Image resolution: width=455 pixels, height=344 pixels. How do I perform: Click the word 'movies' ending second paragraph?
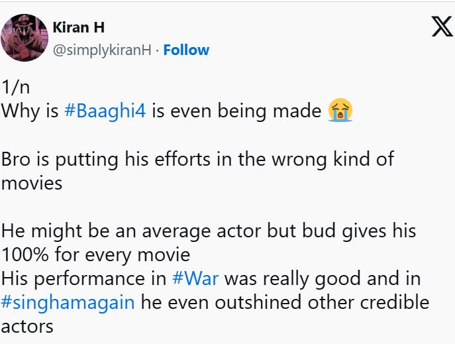(x=32, y=183)
